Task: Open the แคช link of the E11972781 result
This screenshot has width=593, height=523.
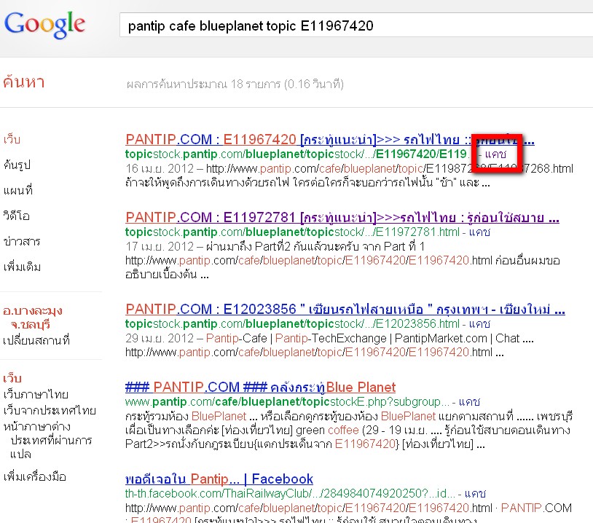Action: [x=479, y=232]
